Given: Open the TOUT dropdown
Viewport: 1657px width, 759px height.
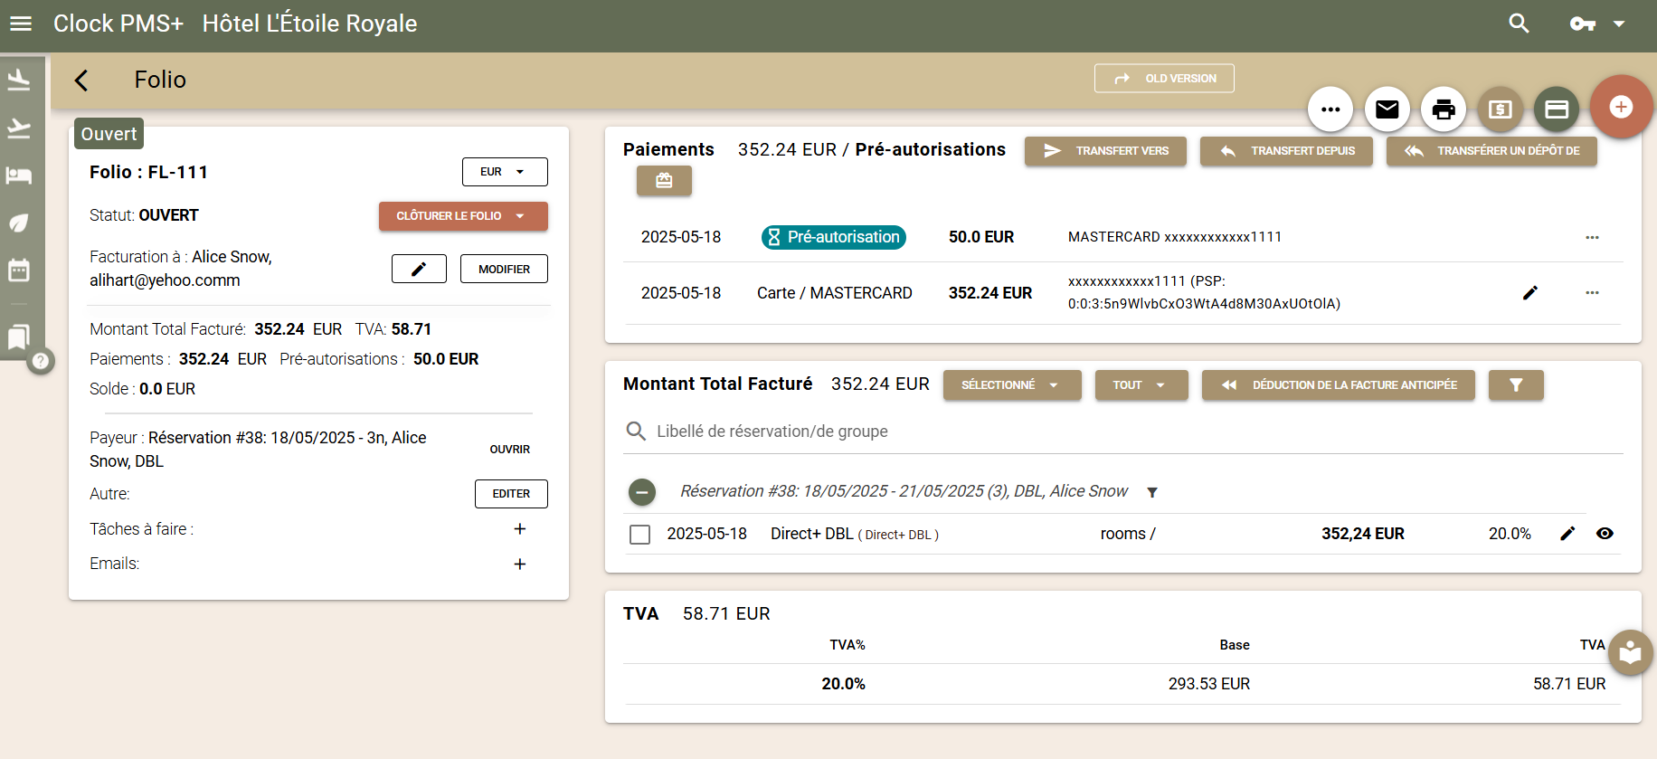Looking at the screenshot, I should [x=1141, y=385].
